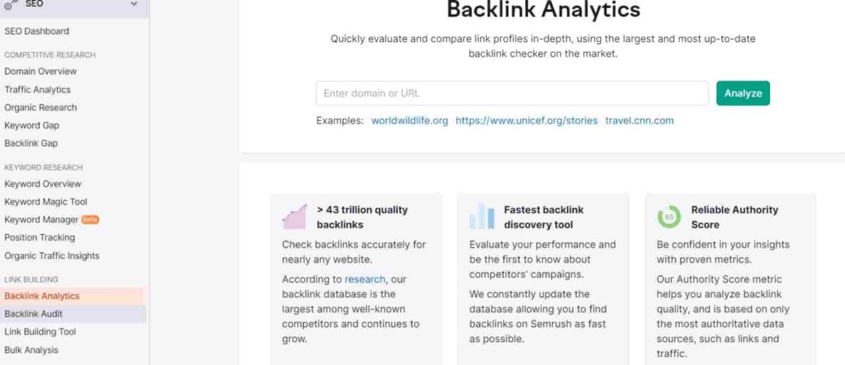Click the travel.cnn.com example link
Viewport: 845px width, 365px height.
point(640,120)
